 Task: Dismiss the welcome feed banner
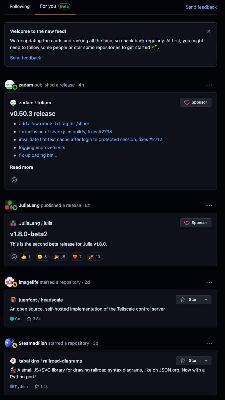coord(209,31)
